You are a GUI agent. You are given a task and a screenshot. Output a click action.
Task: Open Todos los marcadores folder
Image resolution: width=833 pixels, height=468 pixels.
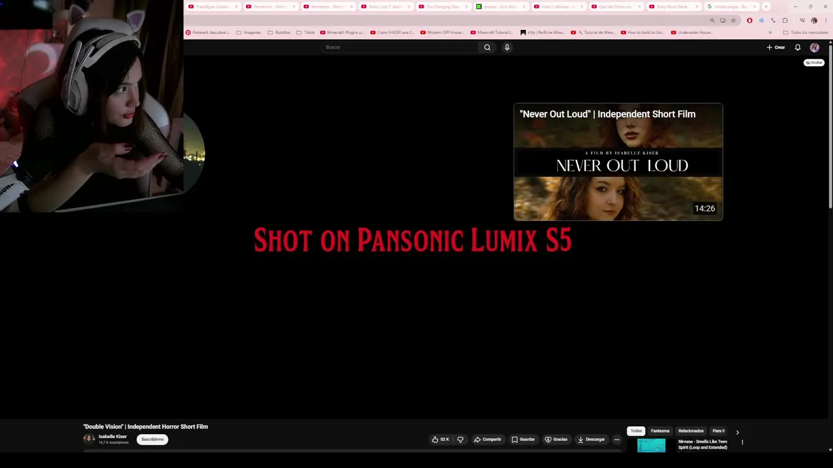click(x=806, y=32)
